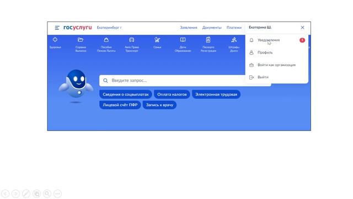The width and height of the screenshot is (353, 199).
Task: Click the robot assistant mascot
Action: pyautogui.click(x=76, y=84)
